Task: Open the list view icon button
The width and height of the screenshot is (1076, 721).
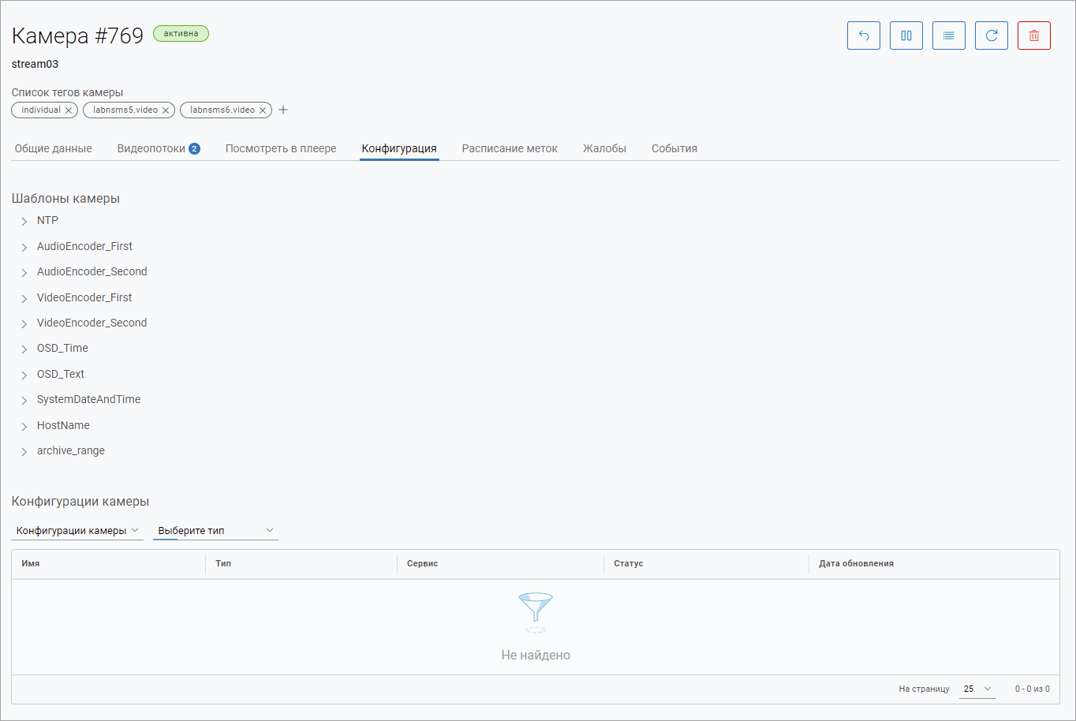Action: pos(948,35)
